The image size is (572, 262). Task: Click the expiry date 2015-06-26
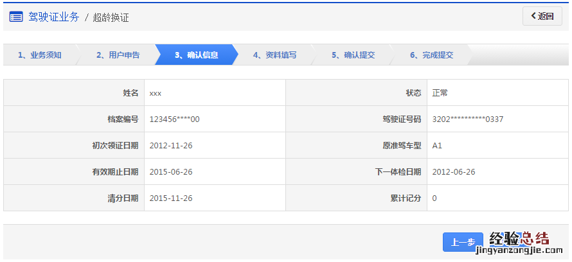coord(171,172)
